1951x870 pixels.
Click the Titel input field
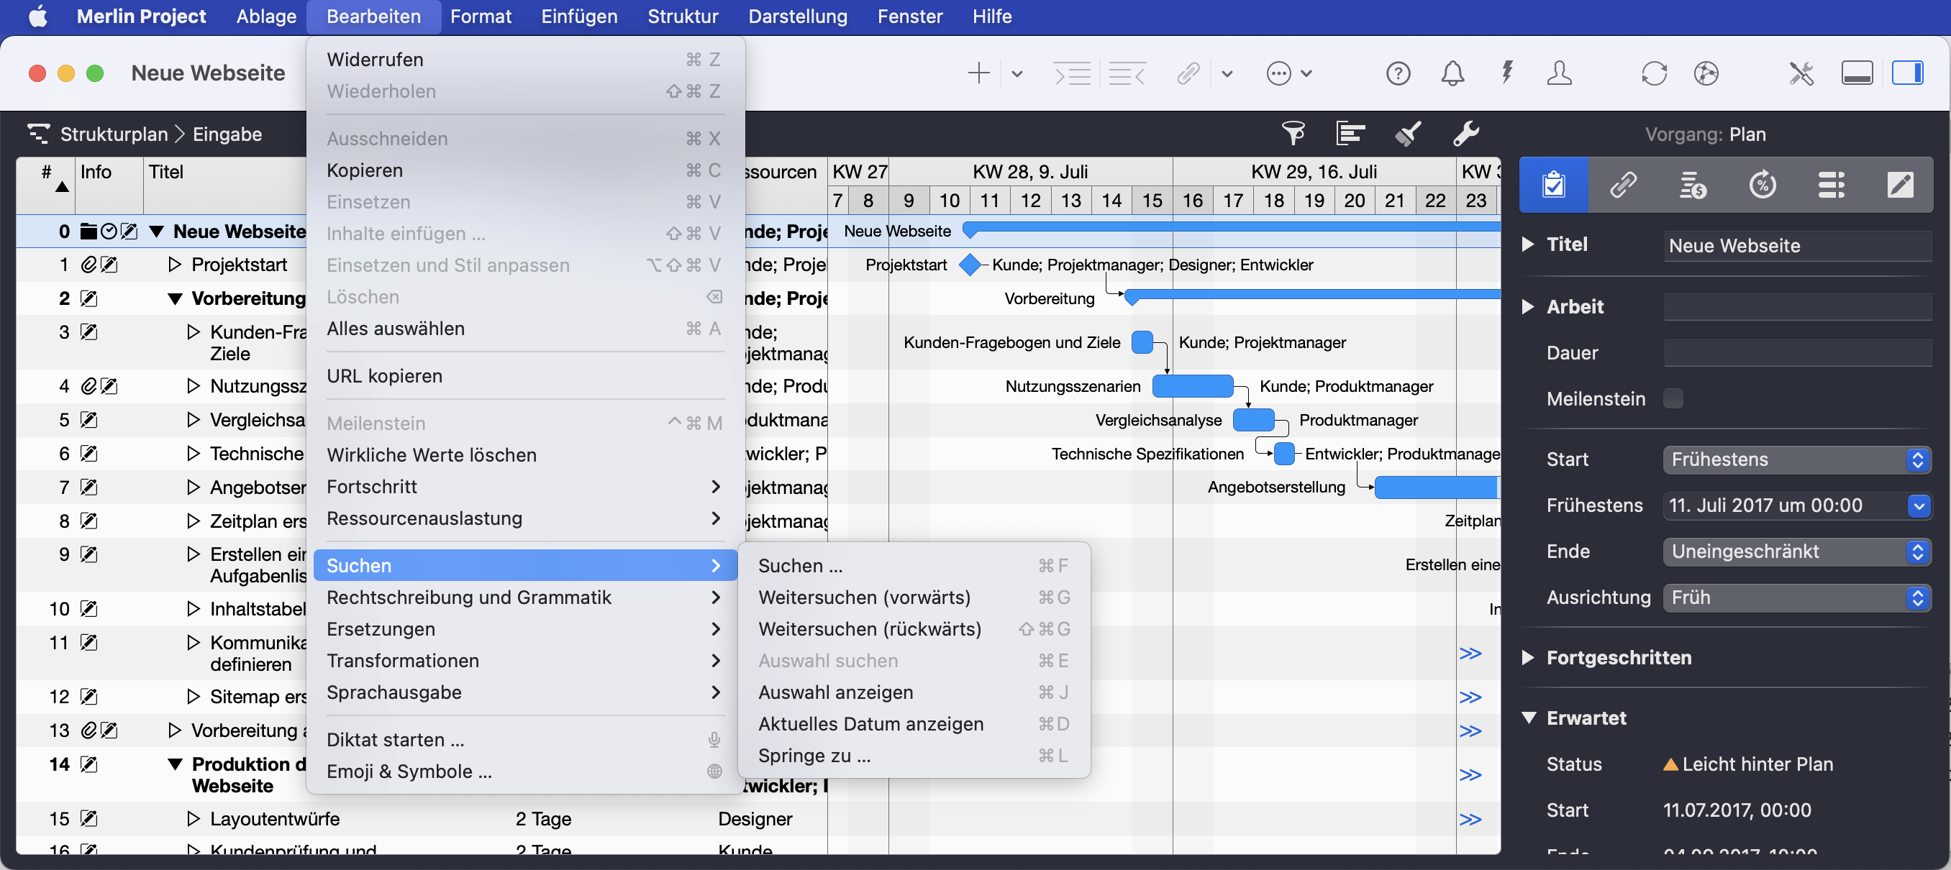click(1796, 245)
